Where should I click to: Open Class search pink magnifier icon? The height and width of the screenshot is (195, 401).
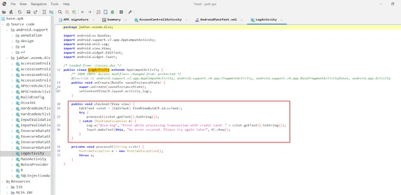(67, 12)
